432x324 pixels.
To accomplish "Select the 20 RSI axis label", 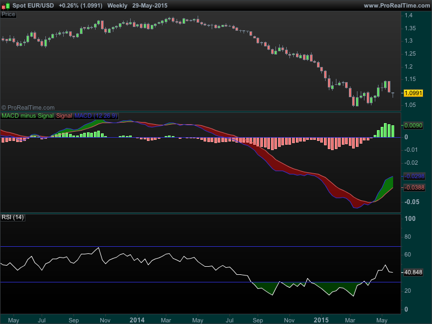I will pos(408,291).
